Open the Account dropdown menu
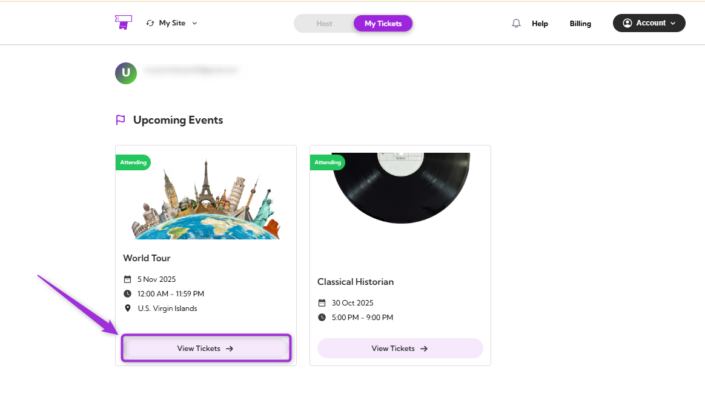The image size is (705, 397). pos(649,22)
